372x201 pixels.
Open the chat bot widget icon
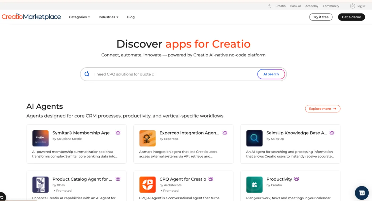(362, 193)
